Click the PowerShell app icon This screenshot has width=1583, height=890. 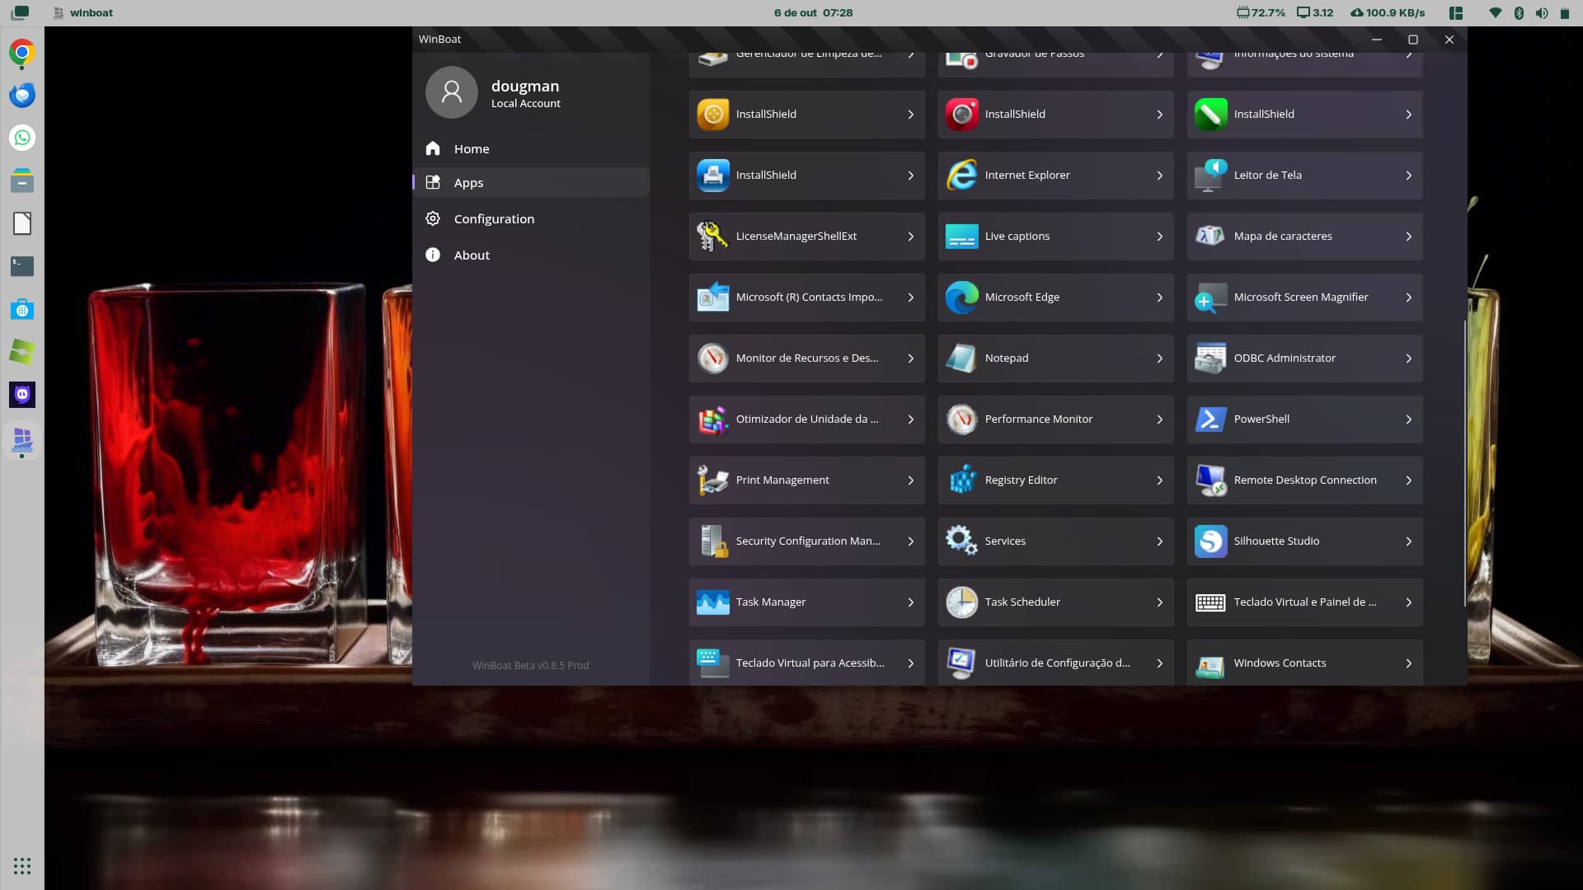point(1210,419)
